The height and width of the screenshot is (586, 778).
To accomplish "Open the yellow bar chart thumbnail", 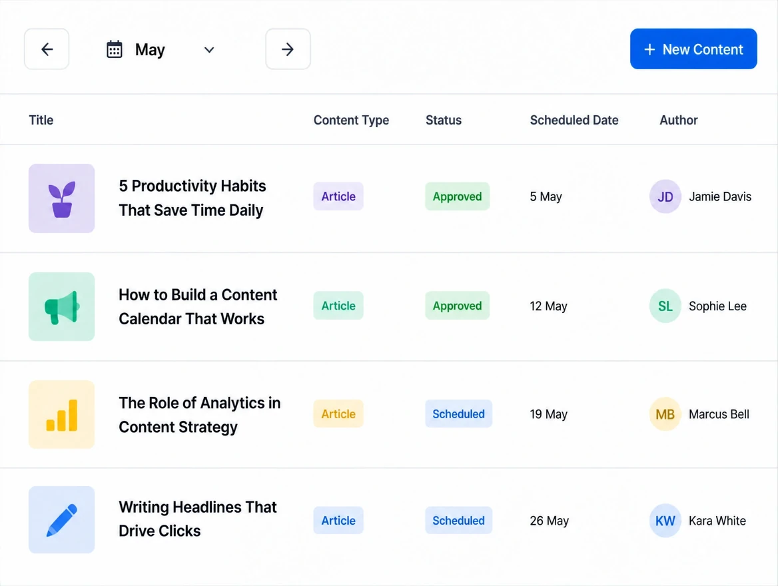I will click(61, 414).
